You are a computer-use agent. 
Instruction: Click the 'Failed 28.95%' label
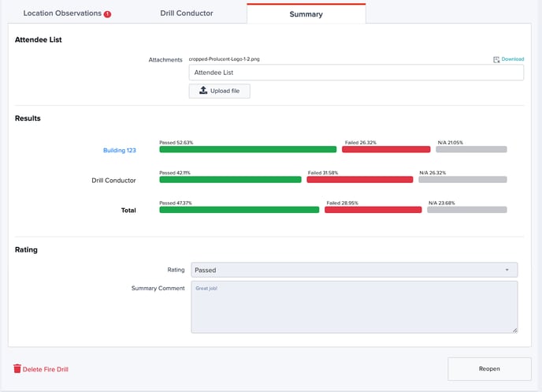point(342,203)
